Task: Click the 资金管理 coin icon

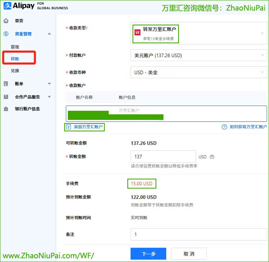Action: [6, 34]
